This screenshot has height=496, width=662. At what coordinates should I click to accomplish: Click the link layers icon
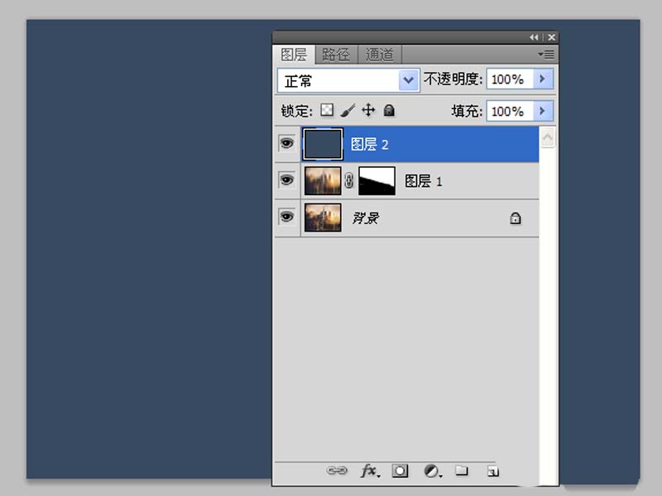pos(337,470)
